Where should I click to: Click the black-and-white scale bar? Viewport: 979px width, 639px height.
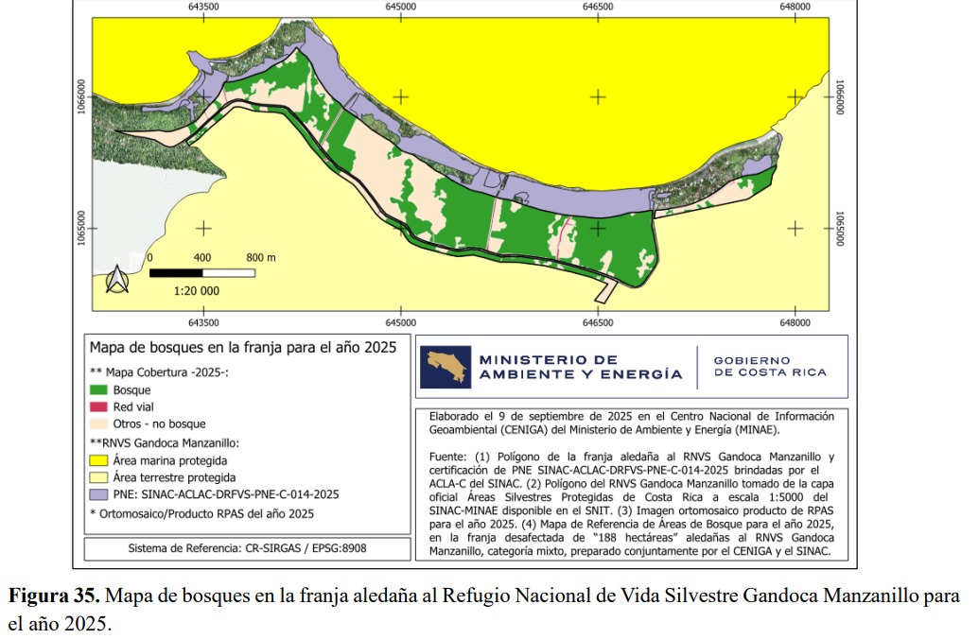[x=202, y=273]
